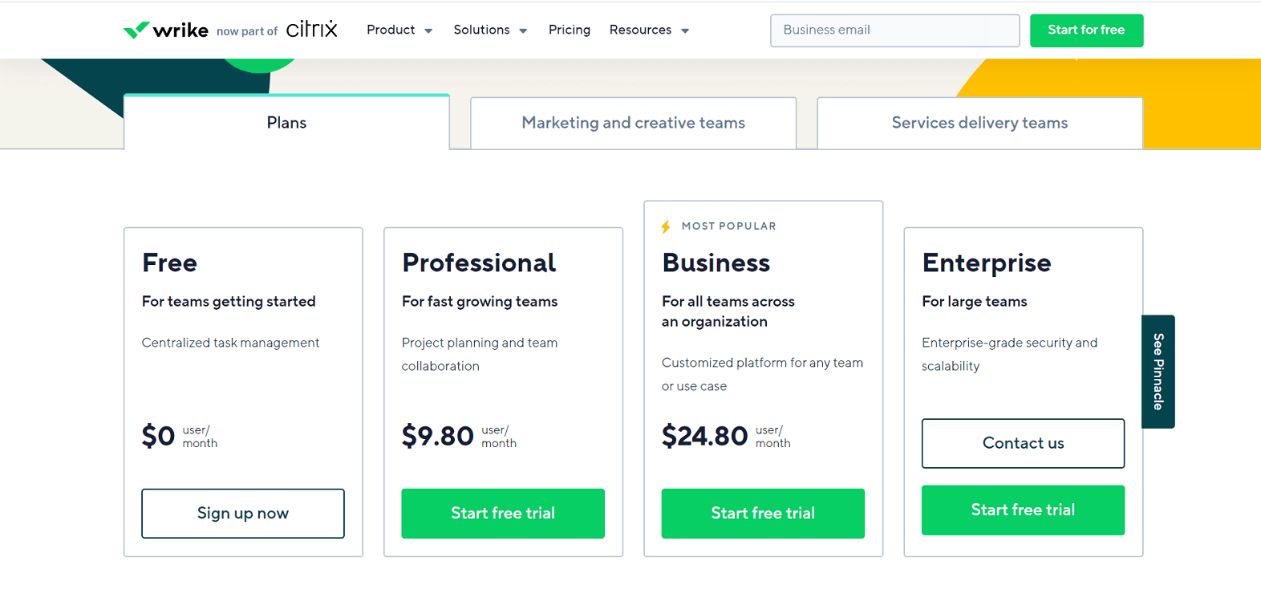
Task: Expand the Solutions dropdown arrow
Action: coord(523,31)
